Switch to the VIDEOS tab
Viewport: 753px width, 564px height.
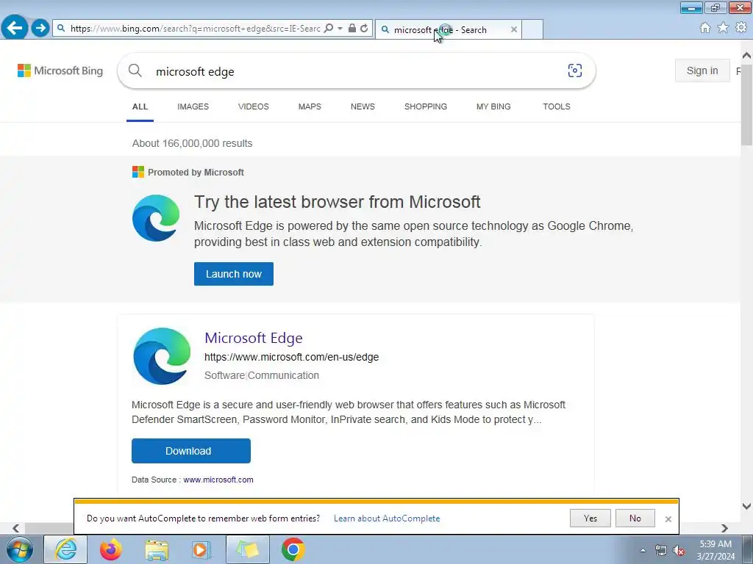tap(254, 106)
